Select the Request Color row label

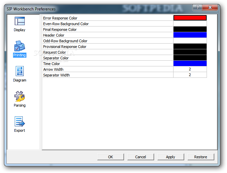(x=54, y=52)
